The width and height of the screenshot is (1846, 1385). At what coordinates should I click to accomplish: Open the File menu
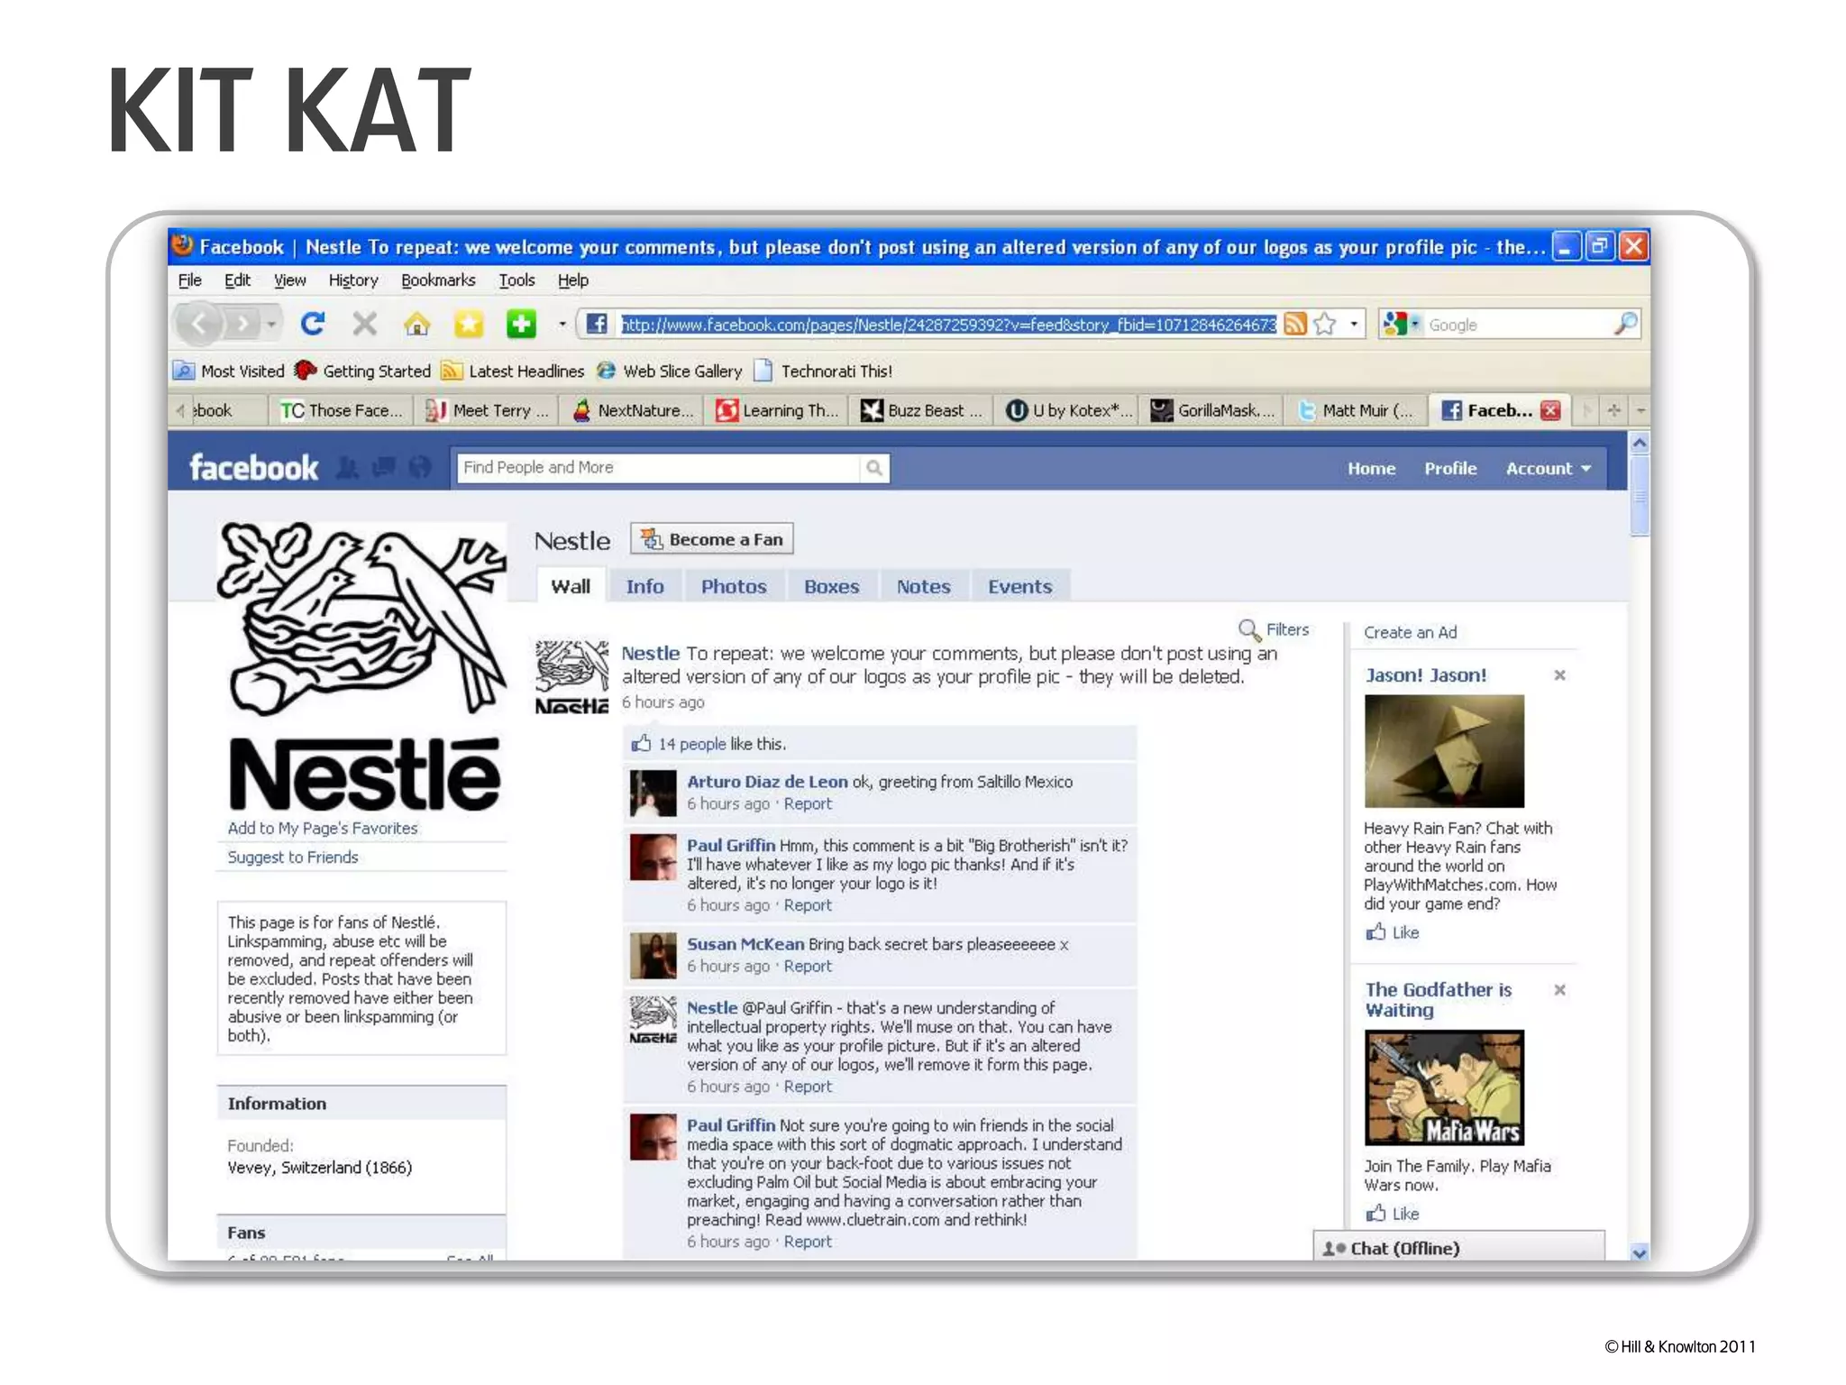(189, 280)
